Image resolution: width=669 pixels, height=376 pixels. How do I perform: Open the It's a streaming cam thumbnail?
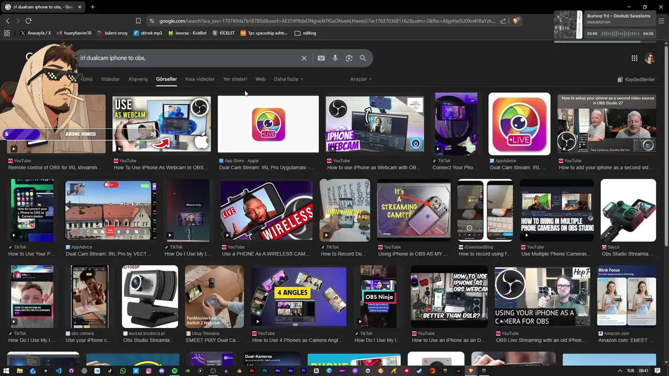(414, 210)
